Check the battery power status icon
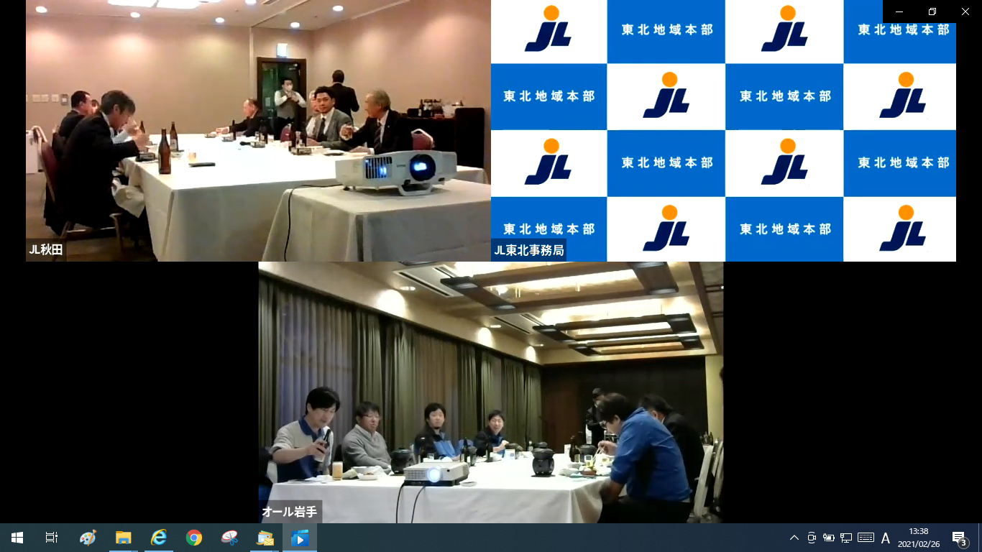Viewport: 982px width, 552px height. [x=829, y=538]
